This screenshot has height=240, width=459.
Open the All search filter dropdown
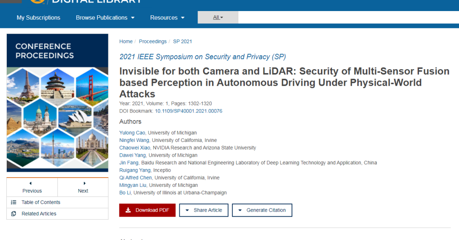click(x=218, y=17)
